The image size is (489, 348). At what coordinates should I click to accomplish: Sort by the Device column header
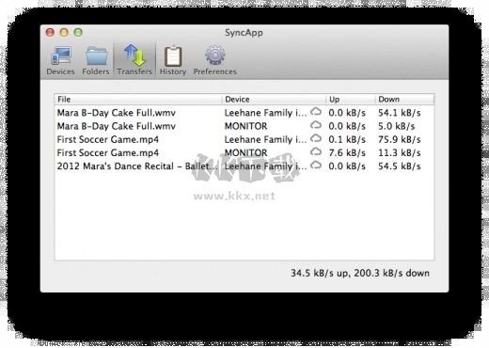pos(274,99)
